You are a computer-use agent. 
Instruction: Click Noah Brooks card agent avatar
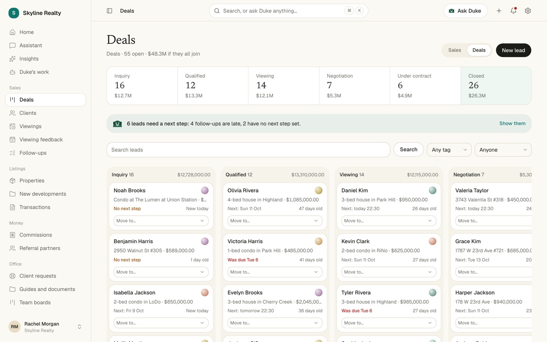[205, 190]
